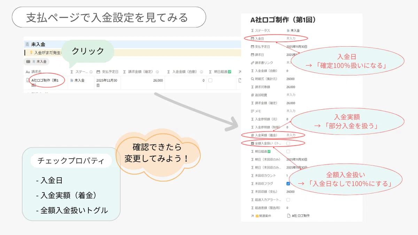This screenshot has width=418, height=235.
Task: Click the sigma icon of 入金参照額（元）property
Action: coord(253,119)
